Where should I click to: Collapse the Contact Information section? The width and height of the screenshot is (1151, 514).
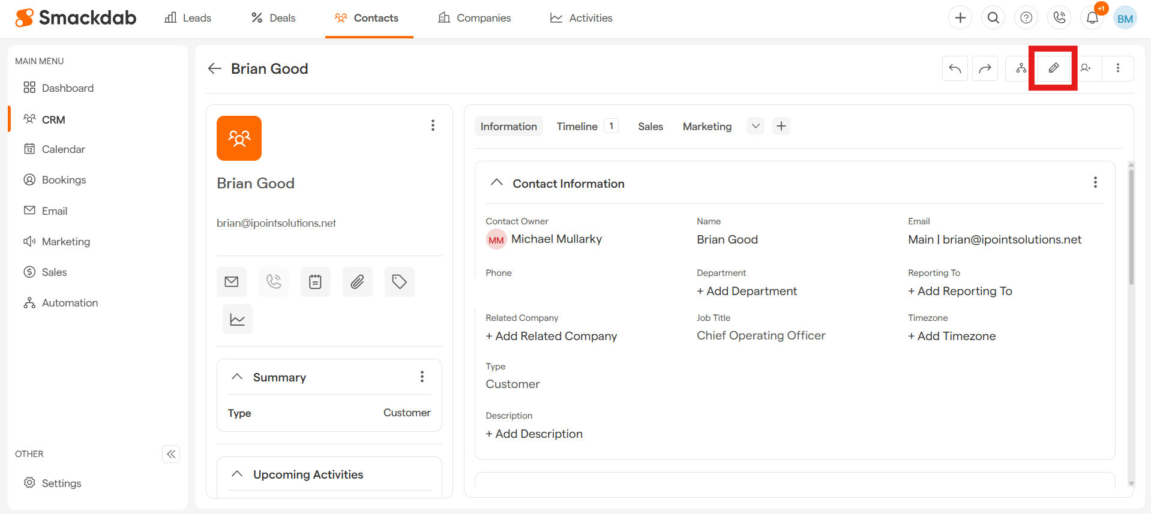click(x=496, y=183)
